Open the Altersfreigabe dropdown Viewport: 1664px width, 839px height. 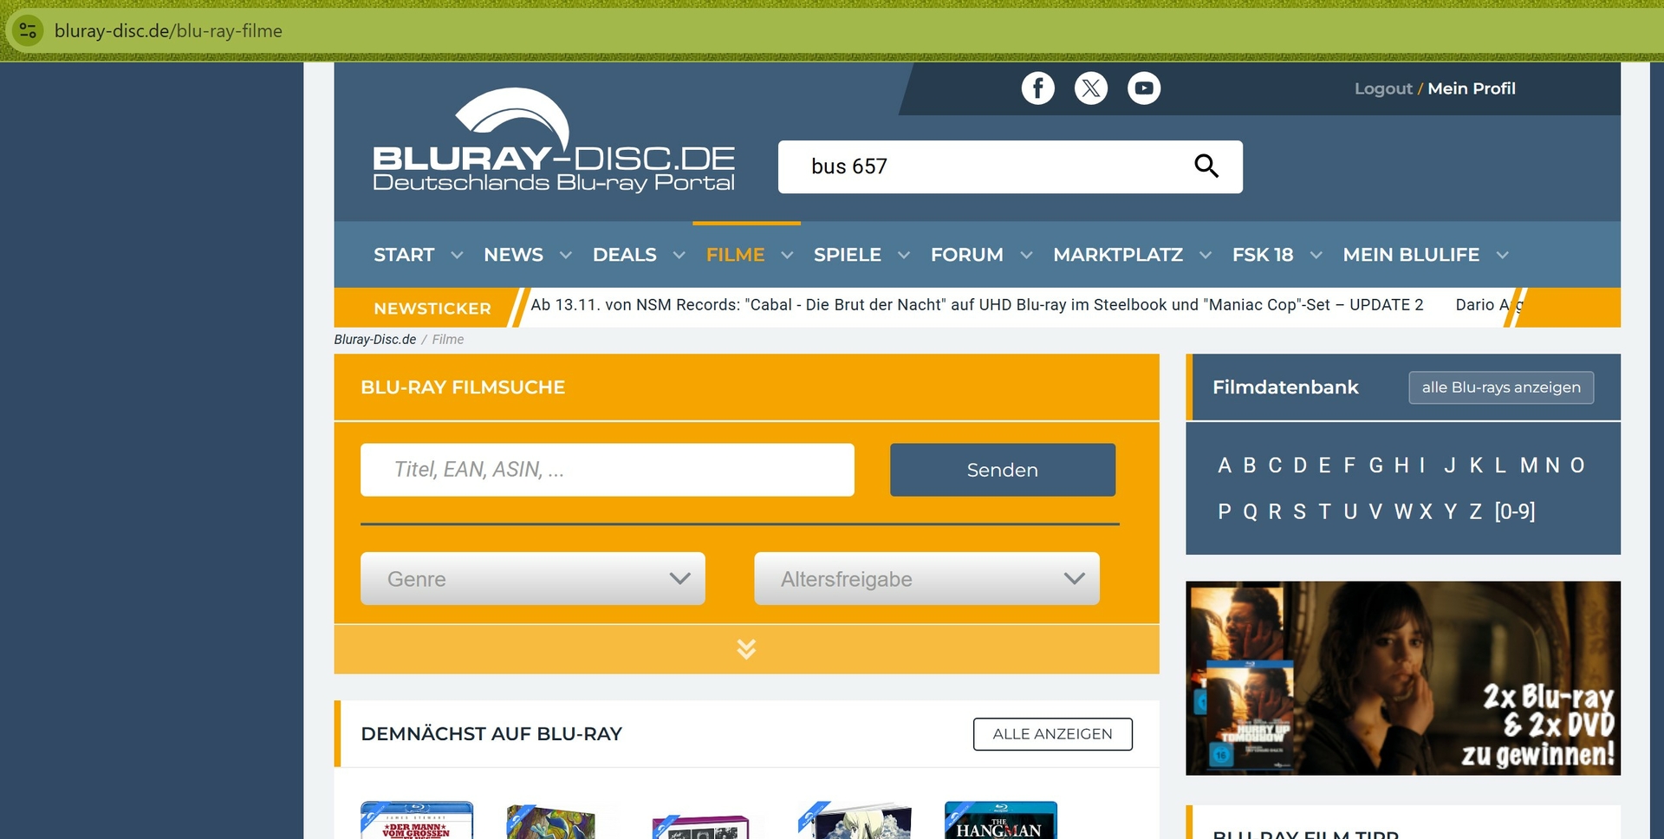click(x=926, y=579)
